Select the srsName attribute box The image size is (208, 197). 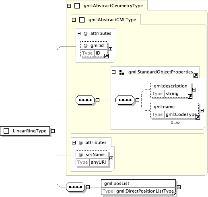tap(92, 158)
